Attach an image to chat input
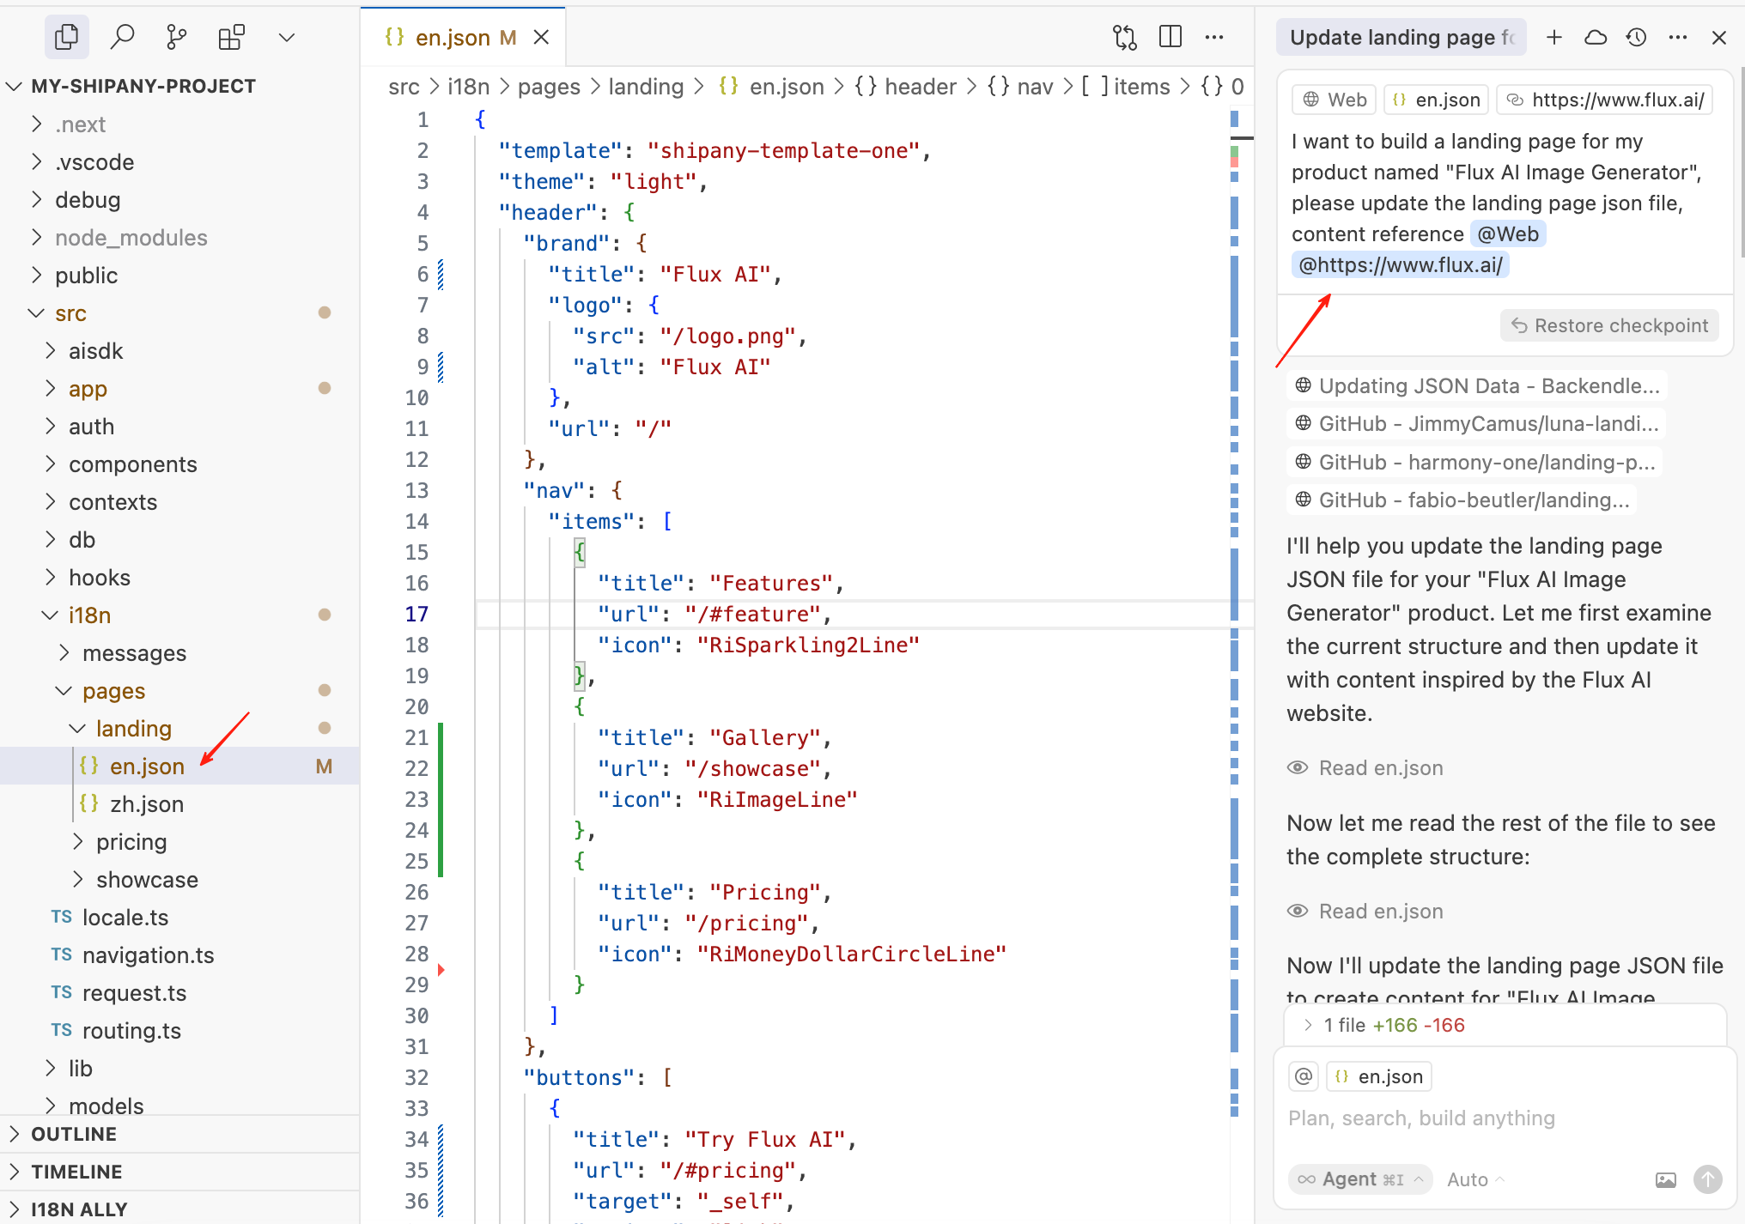1745x1224 pixels. coord(1665,1179)
